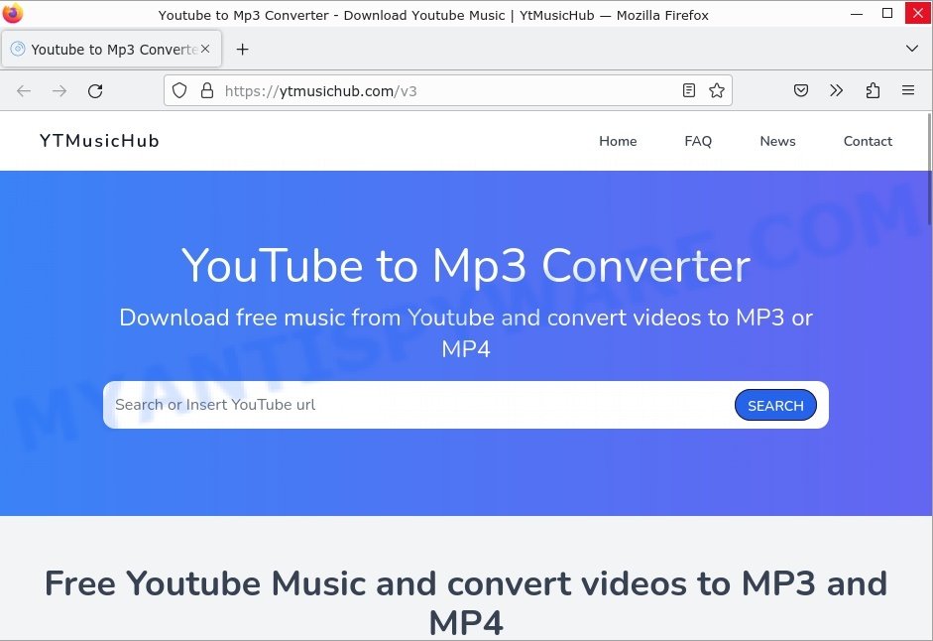Screen dimensions: 933x641
Task: Click the blue SEARCH button
Action: [775, 405]
